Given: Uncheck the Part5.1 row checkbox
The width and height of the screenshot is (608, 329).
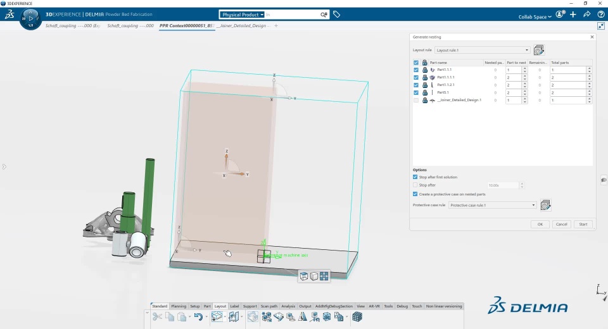Looking at the screenshot, I should point(416,92).
